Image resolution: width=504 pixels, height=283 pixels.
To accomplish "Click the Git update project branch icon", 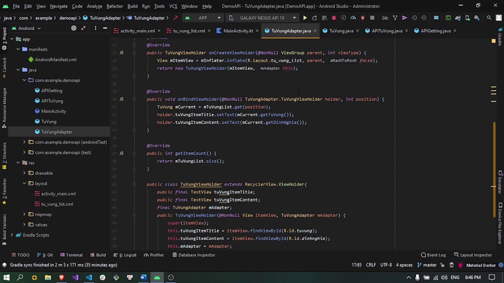I will click(395, 18).
